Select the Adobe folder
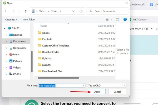This screenshot has width=158, height=105. [x=44, y=33]
